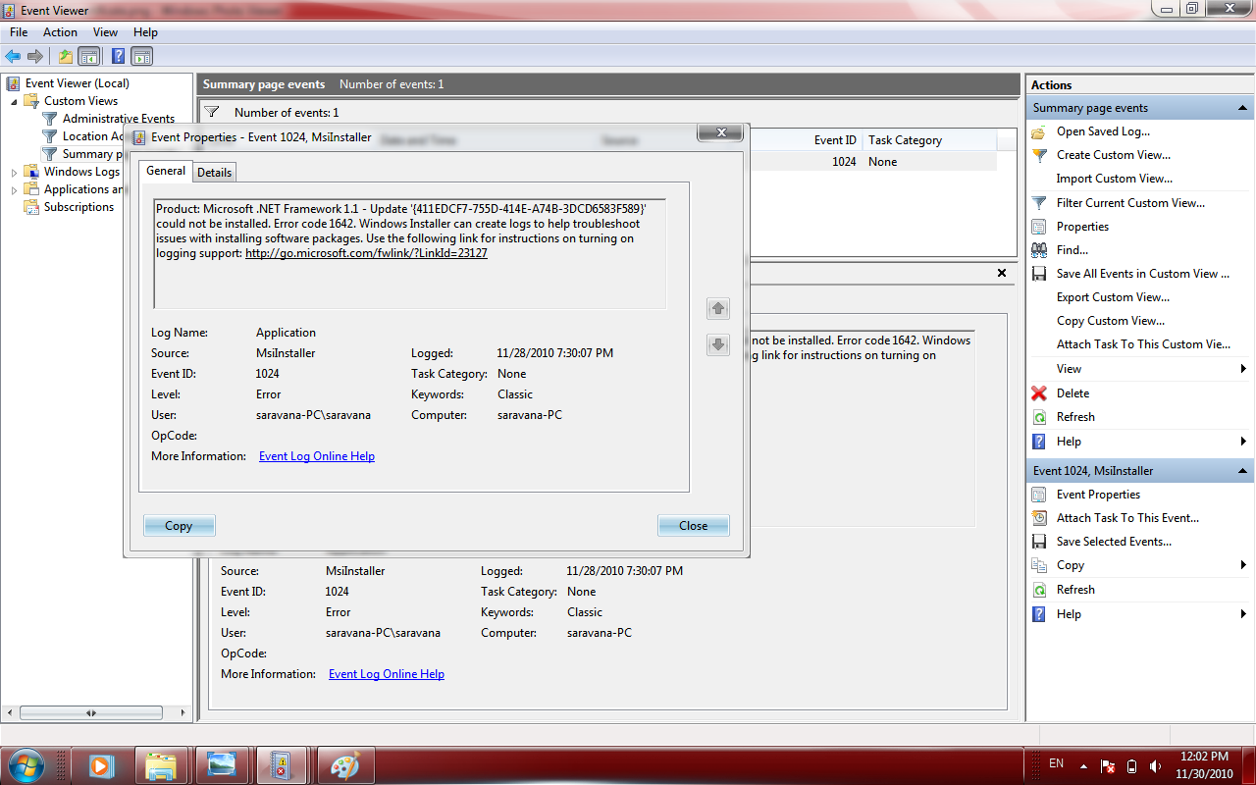The width and height of the screenshot is (1256, 785).
Task: Open Windows Media Player from the taskbar
Action: tap(101, 764)
